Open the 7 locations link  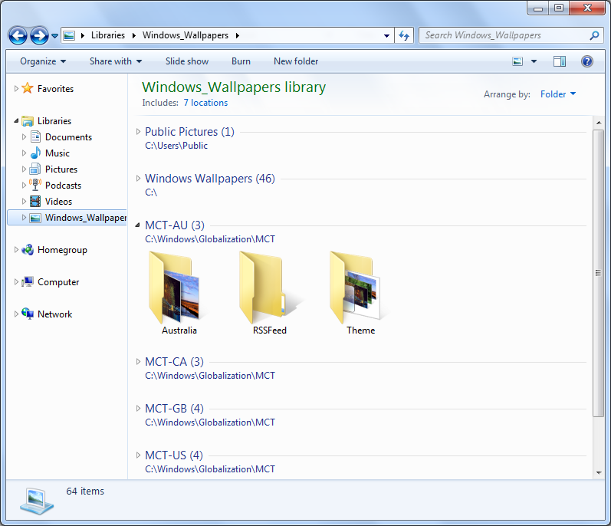(205, 103)
